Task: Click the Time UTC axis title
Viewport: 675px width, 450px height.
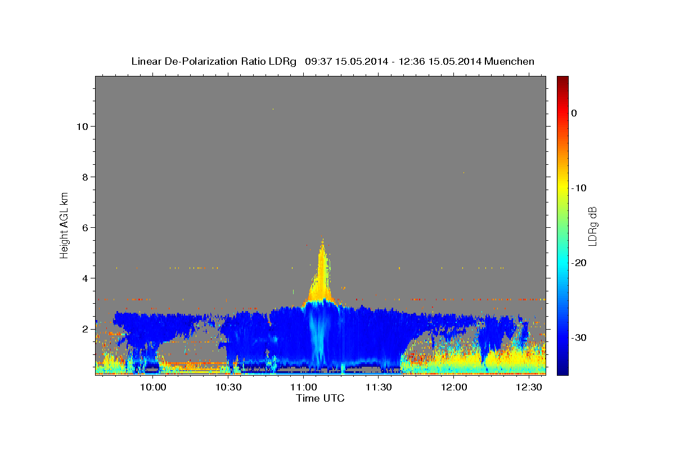Action: pyautogui.click(x=320, y=398)
